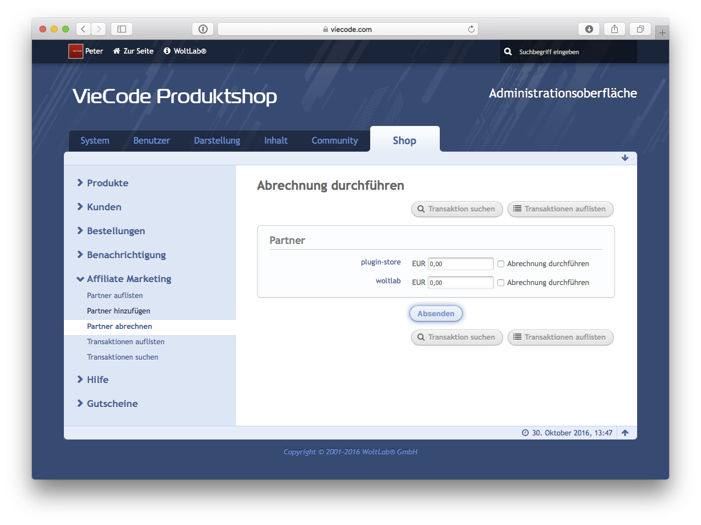Toggle Safari sidebar icon

[121, 29]
